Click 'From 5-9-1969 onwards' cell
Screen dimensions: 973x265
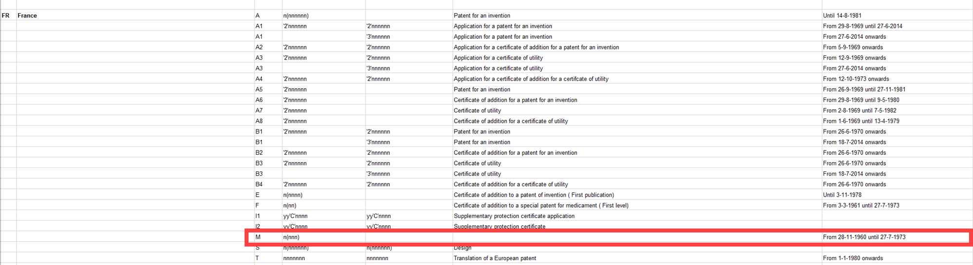(x=852, y=48)
